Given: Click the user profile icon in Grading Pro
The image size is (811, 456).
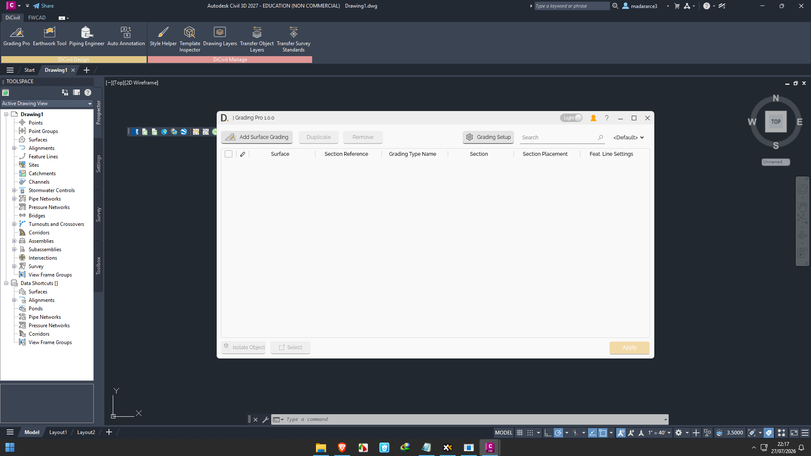Looking at the screenshot, I should point(593,118).
